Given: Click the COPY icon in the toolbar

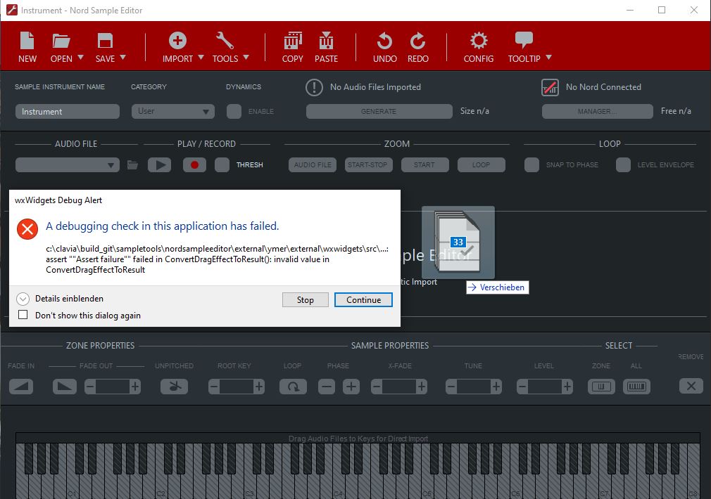Looking at the screenshot, I should [x=292, y=41].
